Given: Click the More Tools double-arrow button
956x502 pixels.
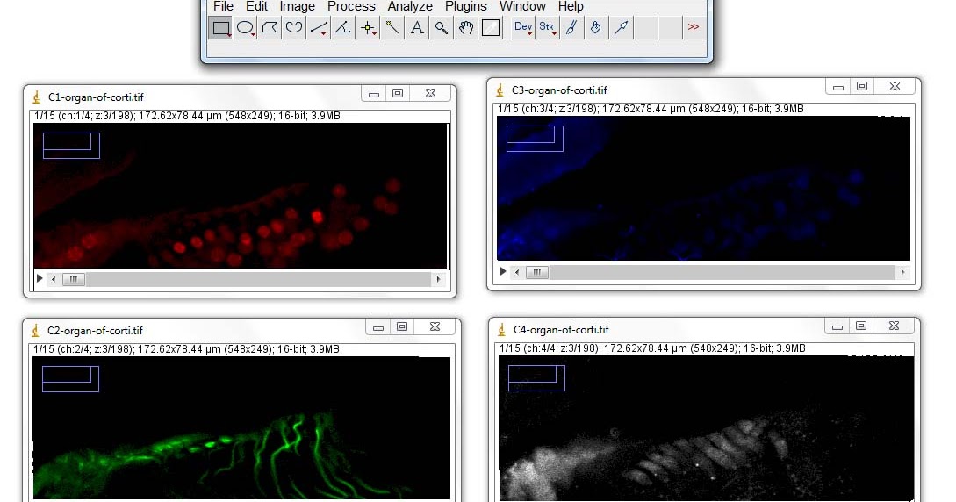Looking at the screenshot, I should coord(694,27).
